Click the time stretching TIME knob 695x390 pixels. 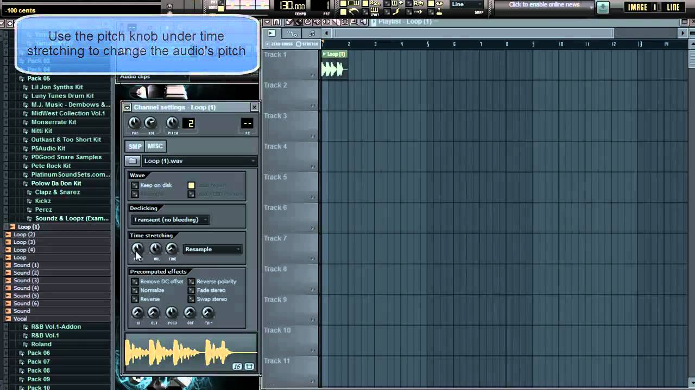(172, 249)
